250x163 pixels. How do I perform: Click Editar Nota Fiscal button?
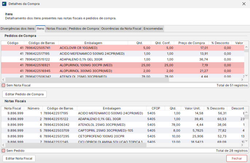click(19, 159)
